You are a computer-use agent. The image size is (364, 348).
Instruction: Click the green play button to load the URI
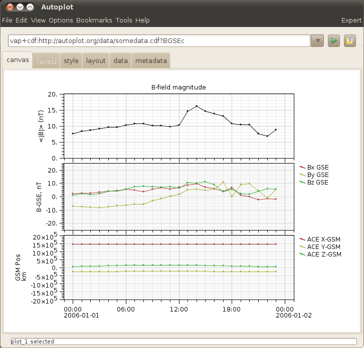[334, 40]
